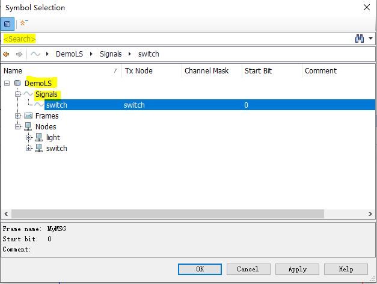Click the Nodes computer icon
377x284 pixels.
click(x=28, y=126)
